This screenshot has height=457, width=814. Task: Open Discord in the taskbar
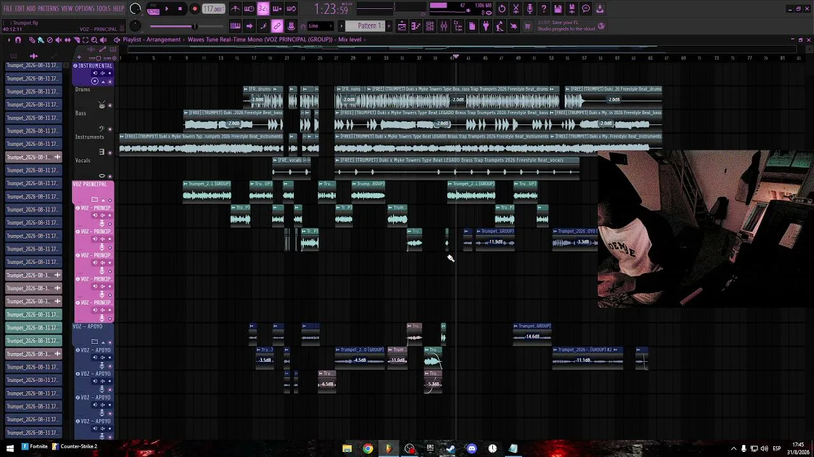(471, 449)
